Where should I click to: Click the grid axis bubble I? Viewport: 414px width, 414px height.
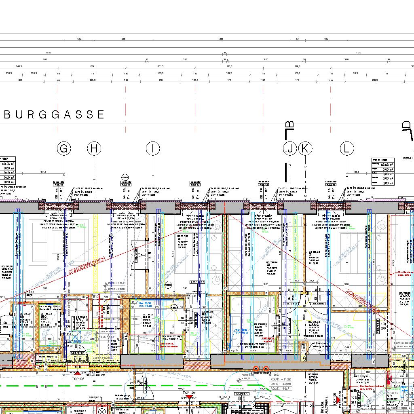pyautogui.click(x=153, y=149)
